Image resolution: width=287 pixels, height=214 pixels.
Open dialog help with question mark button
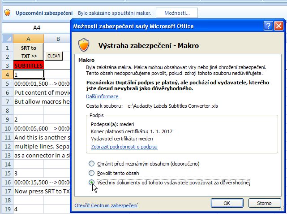pyautogui.click(x=268, y=26)
